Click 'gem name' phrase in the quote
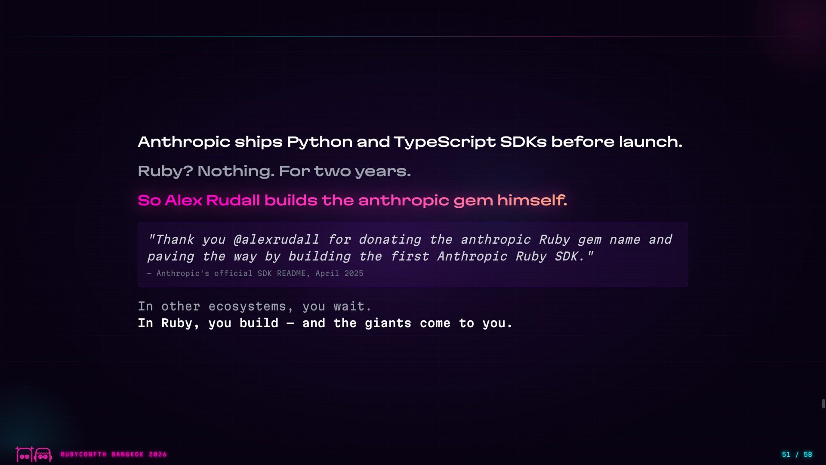 click(609, 239)
